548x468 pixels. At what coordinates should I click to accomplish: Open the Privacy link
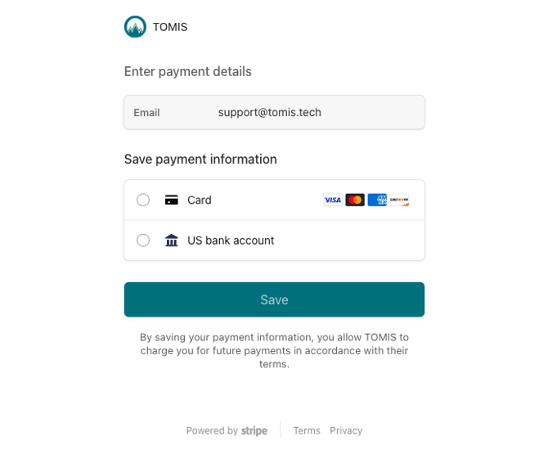346,430
